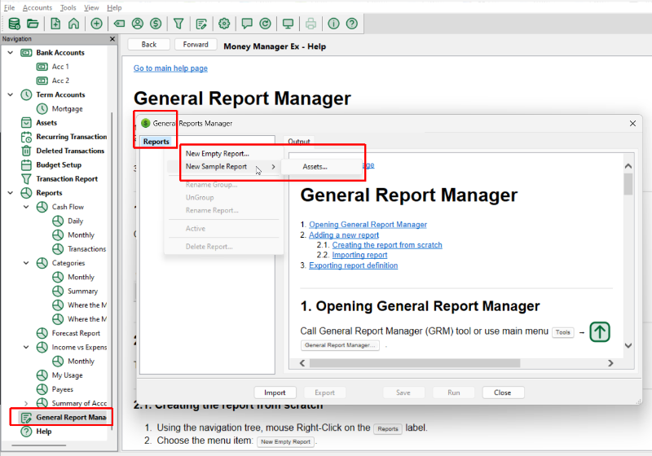Open a database with the folder icon
The width and height of the screenshot is (652, 456).
click(33, 24)
